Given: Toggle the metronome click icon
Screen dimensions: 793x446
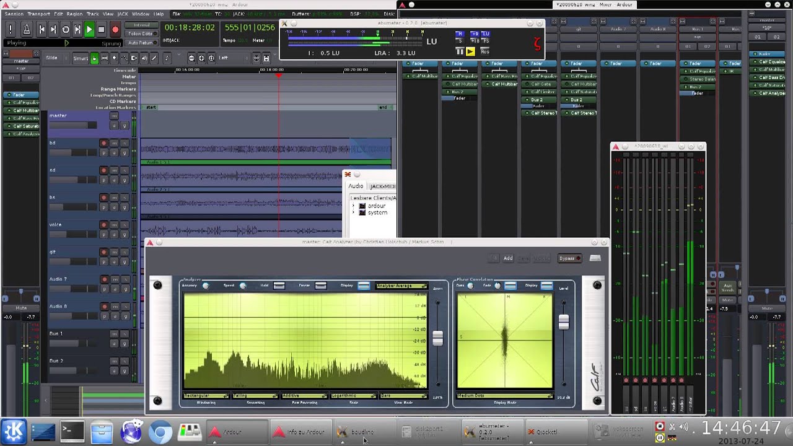Looking at the screenshot, I should pyautogui.click(x=27, y=29).
